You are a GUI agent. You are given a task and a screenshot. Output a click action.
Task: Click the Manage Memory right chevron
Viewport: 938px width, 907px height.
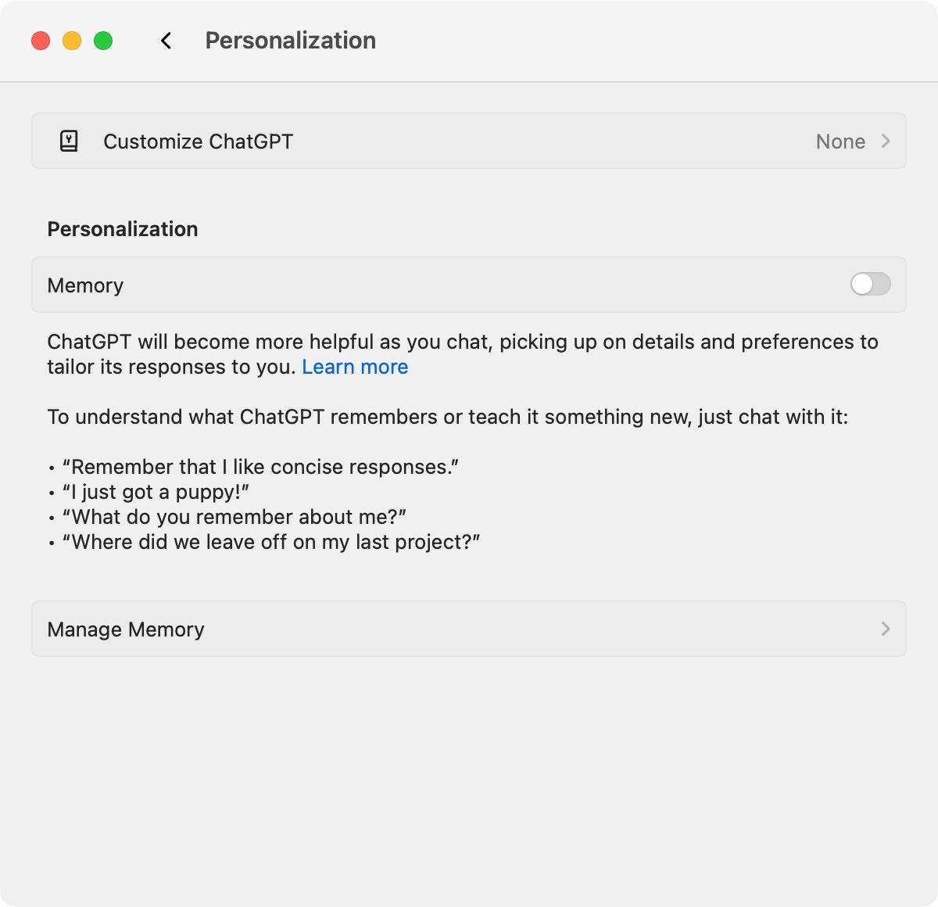(886, 629)
